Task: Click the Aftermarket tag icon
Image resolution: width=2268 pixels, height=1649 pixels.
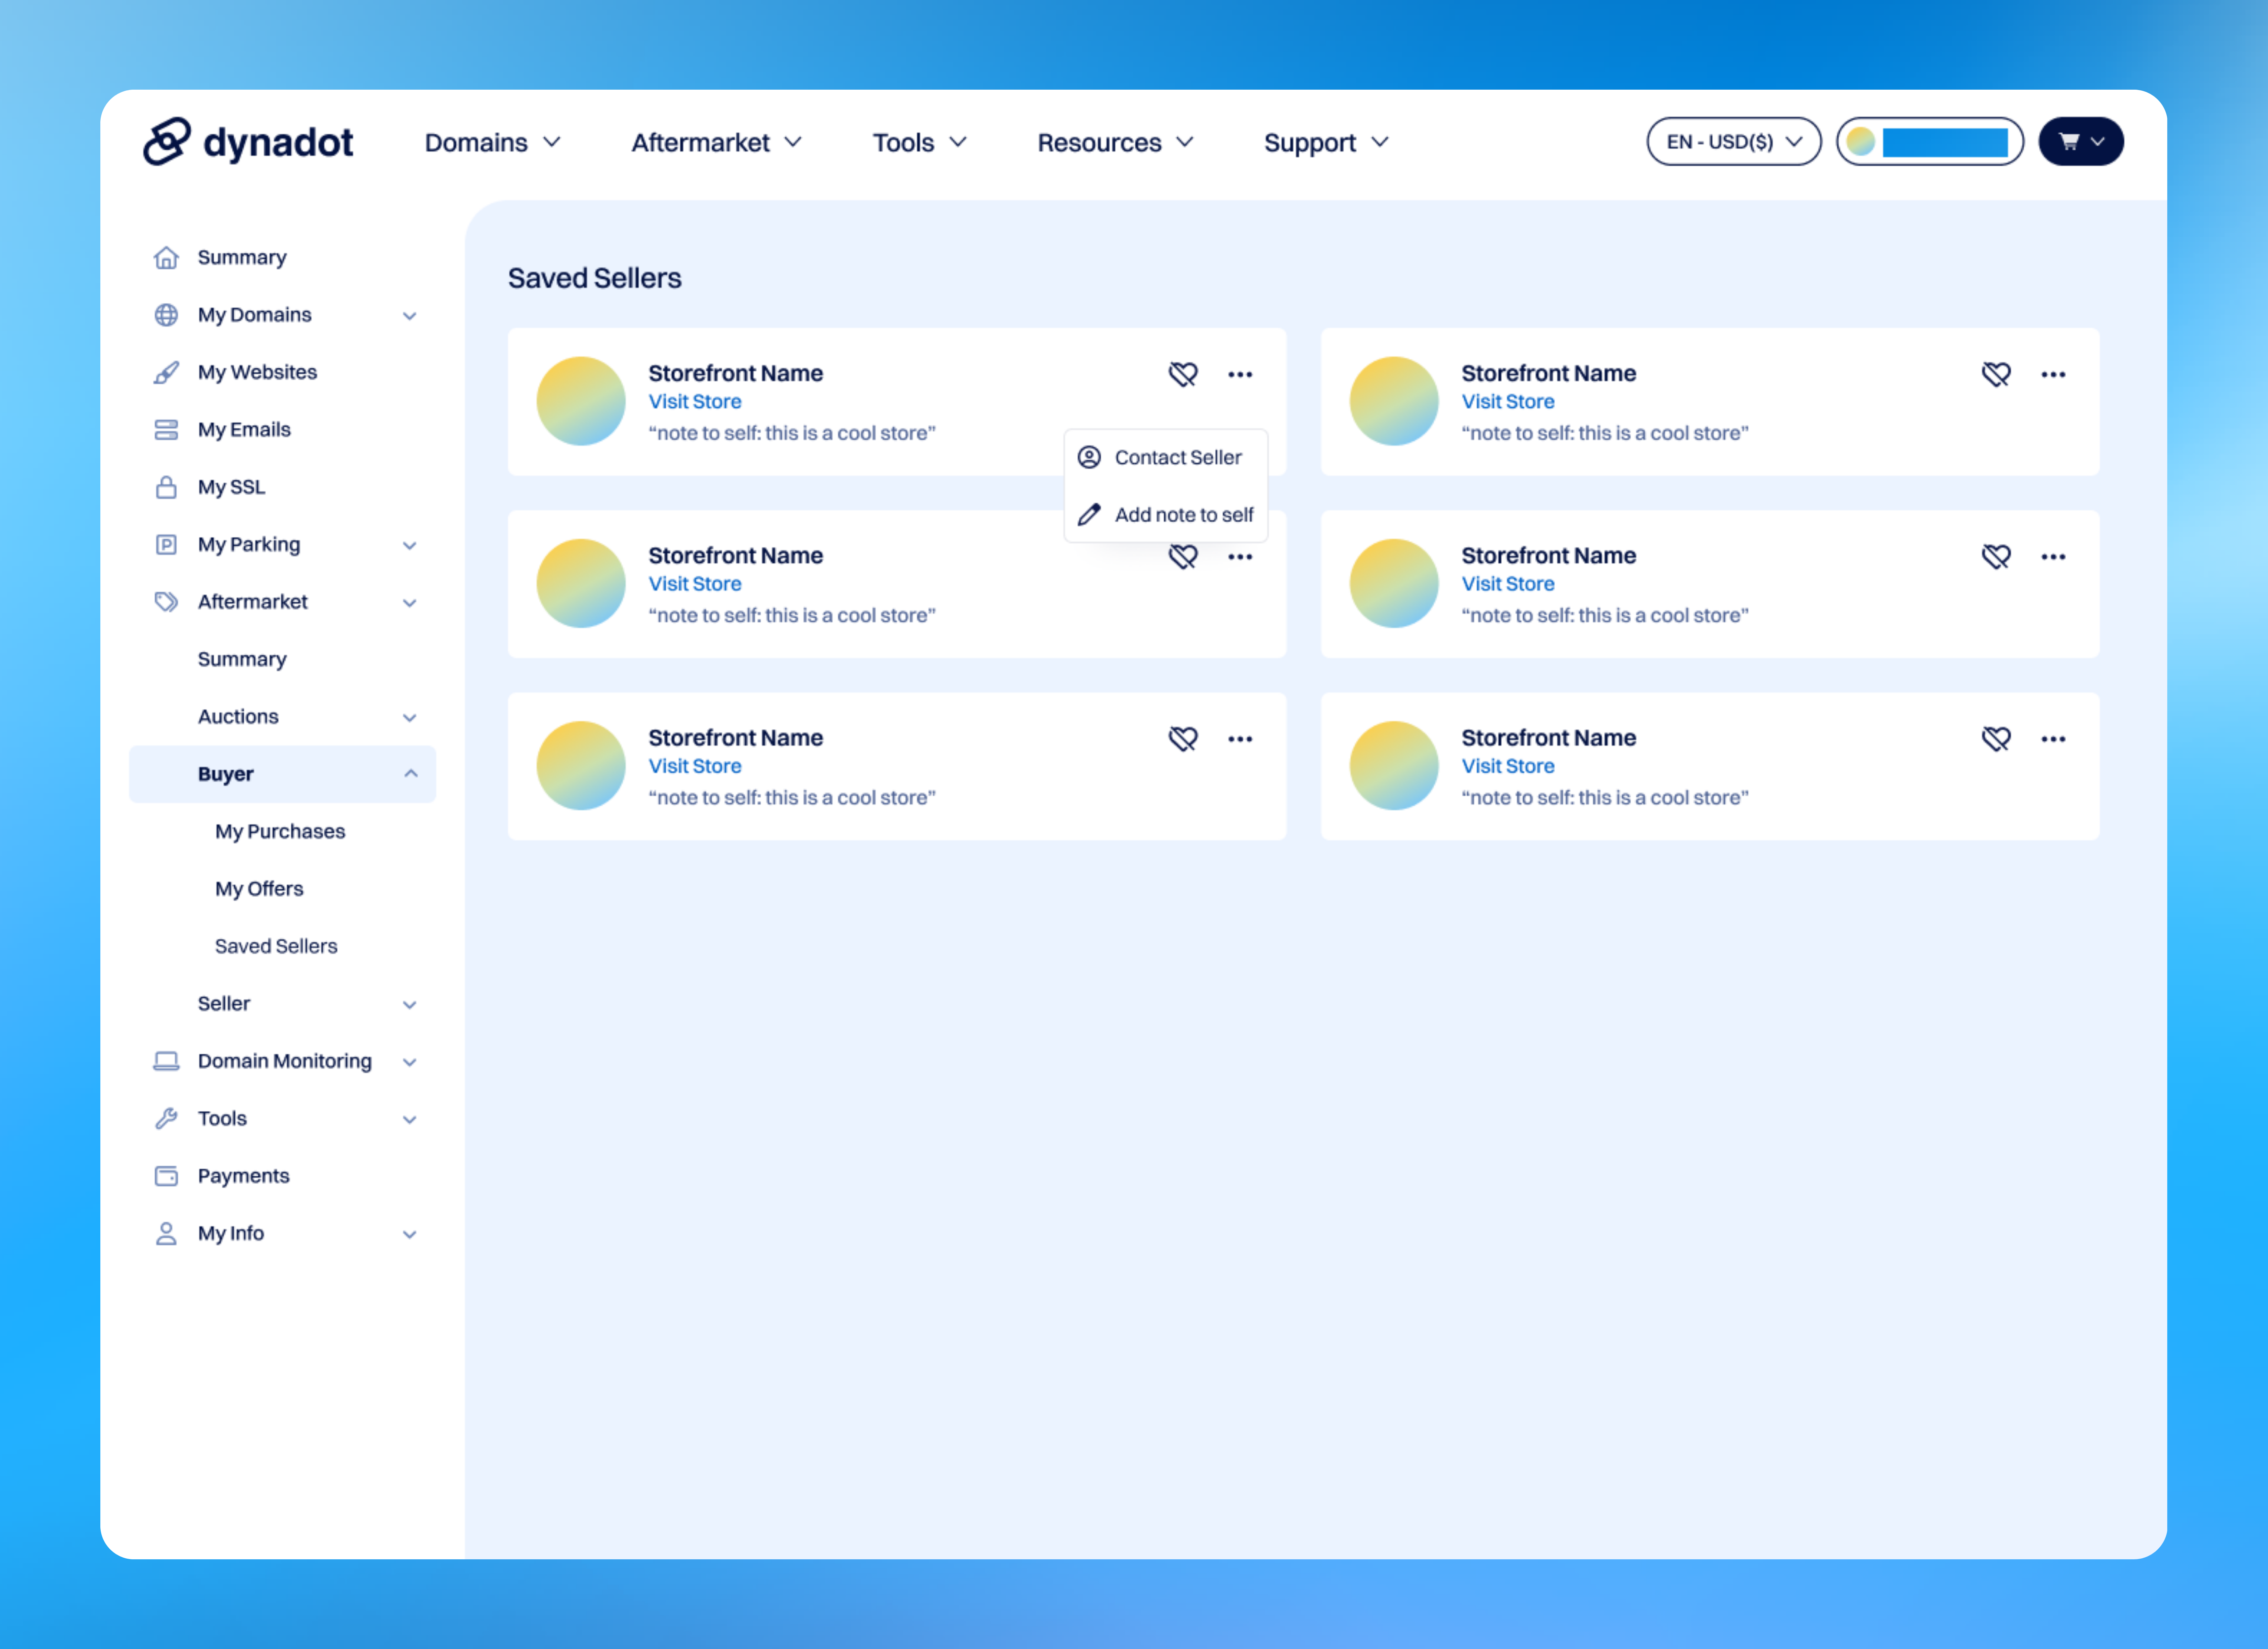Action: pyautogui.click(x=166, y=602)
